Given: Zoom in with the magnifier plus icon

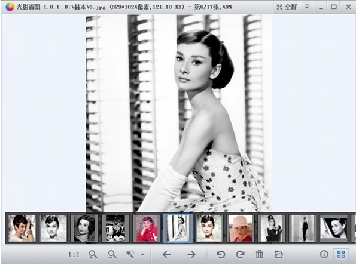Looking at the screenshot, I should coord(93,255).
